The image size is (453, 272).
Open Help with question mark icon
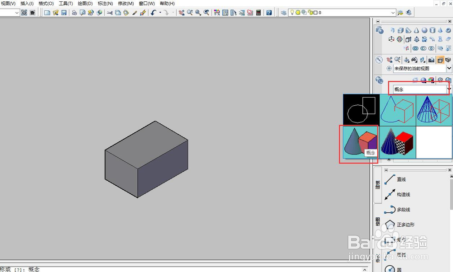point(269,13)
